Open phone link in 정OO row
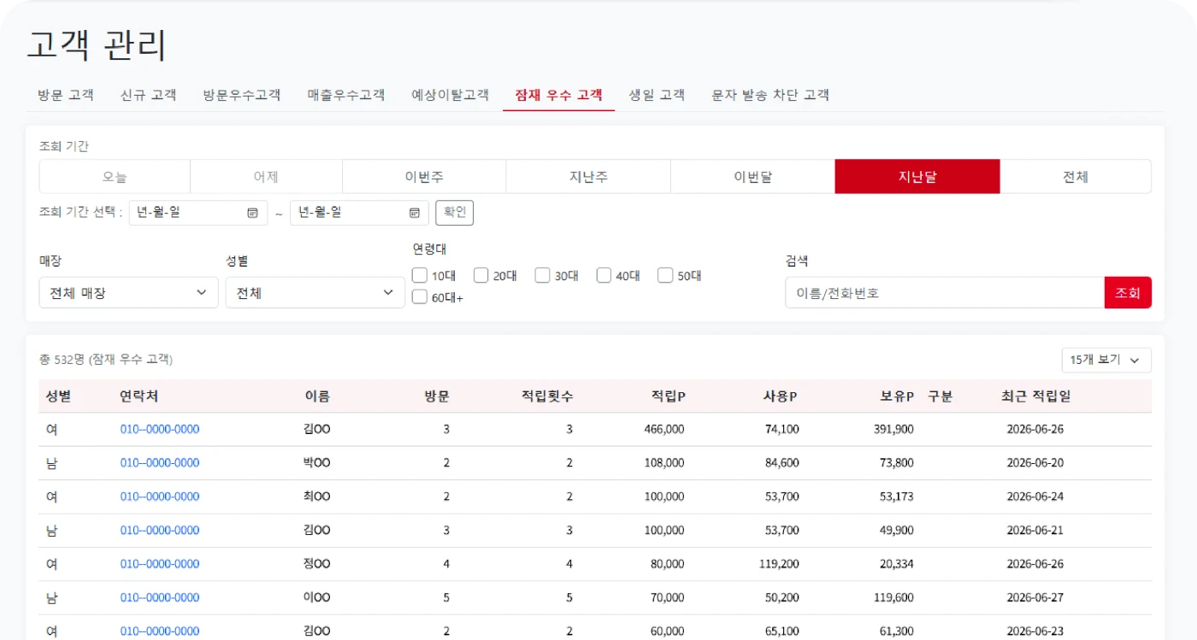 (x=159, y=564)
